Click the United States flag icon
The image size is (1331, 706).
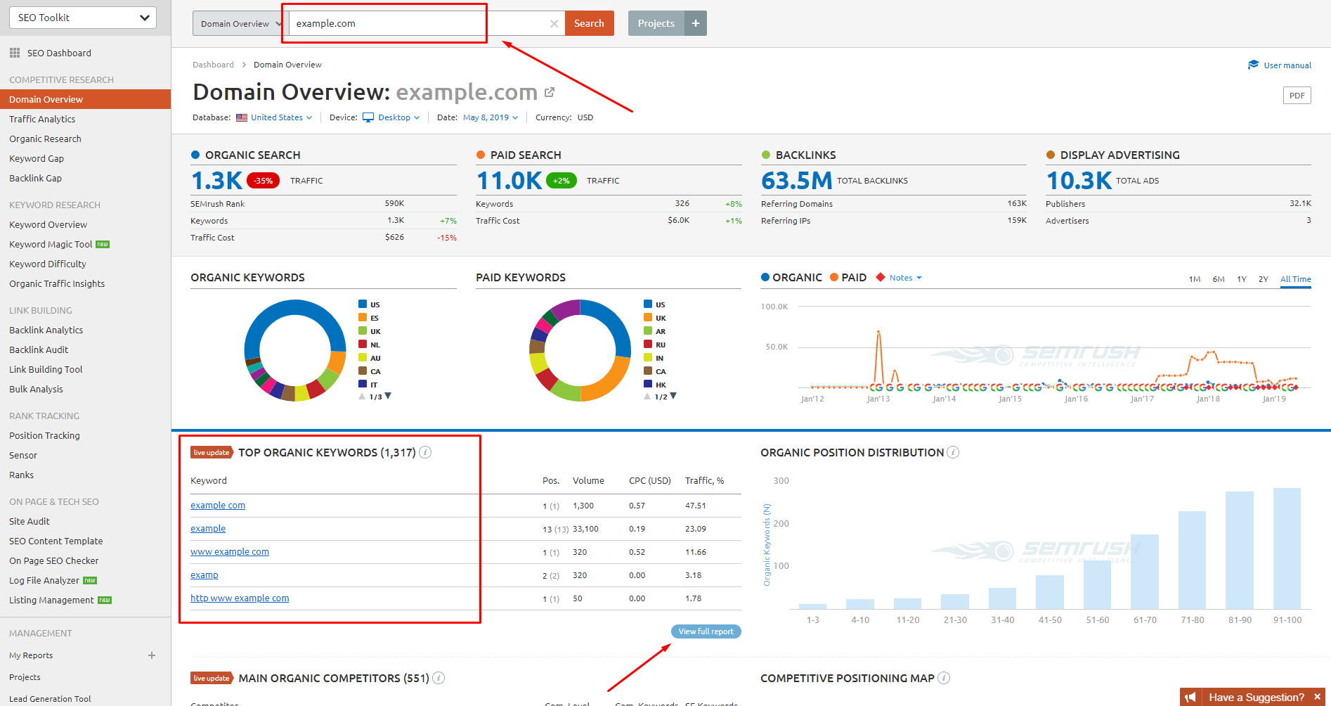[x=242, y=117]
